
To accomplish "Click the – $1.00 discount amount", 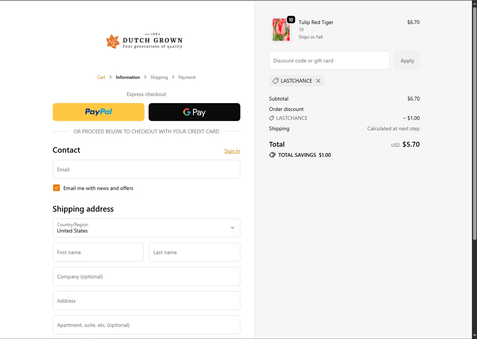I will click(411, 118).
